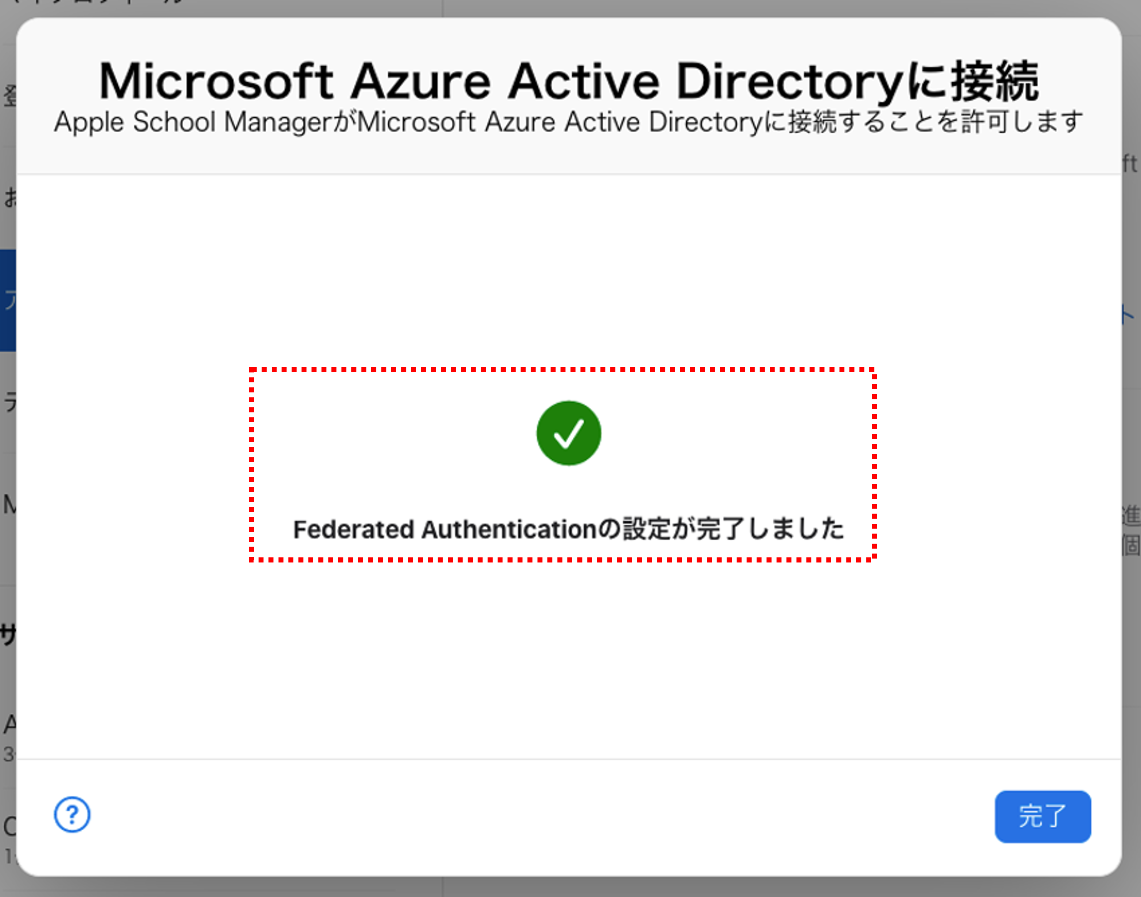Click the green success checkmark icon
This screenshot has height=897, width=1141.
(568, 433)
